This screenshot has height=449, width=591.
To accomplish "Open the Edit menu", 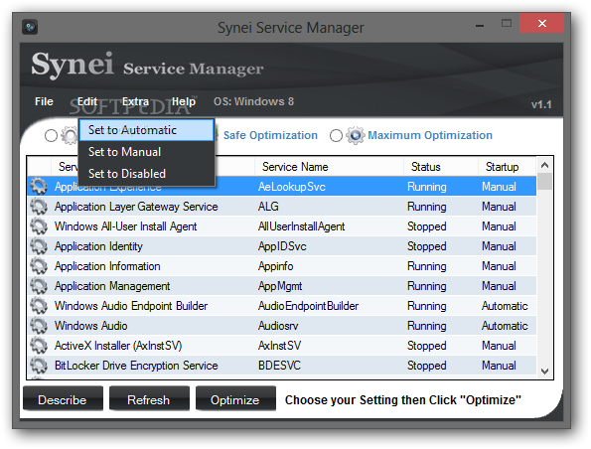I will [87, 101].
